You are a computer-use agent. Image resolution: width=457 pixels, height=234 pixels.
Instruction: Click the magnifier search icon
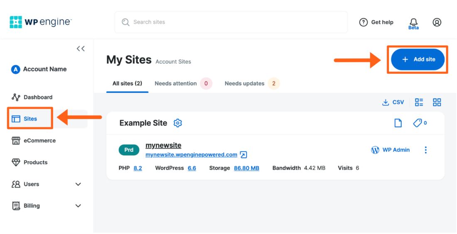125,22
